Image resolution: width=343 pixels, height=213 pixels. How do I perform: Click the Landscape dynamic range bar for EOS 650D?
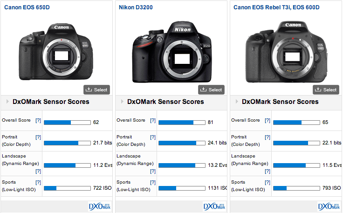[68, 165]
